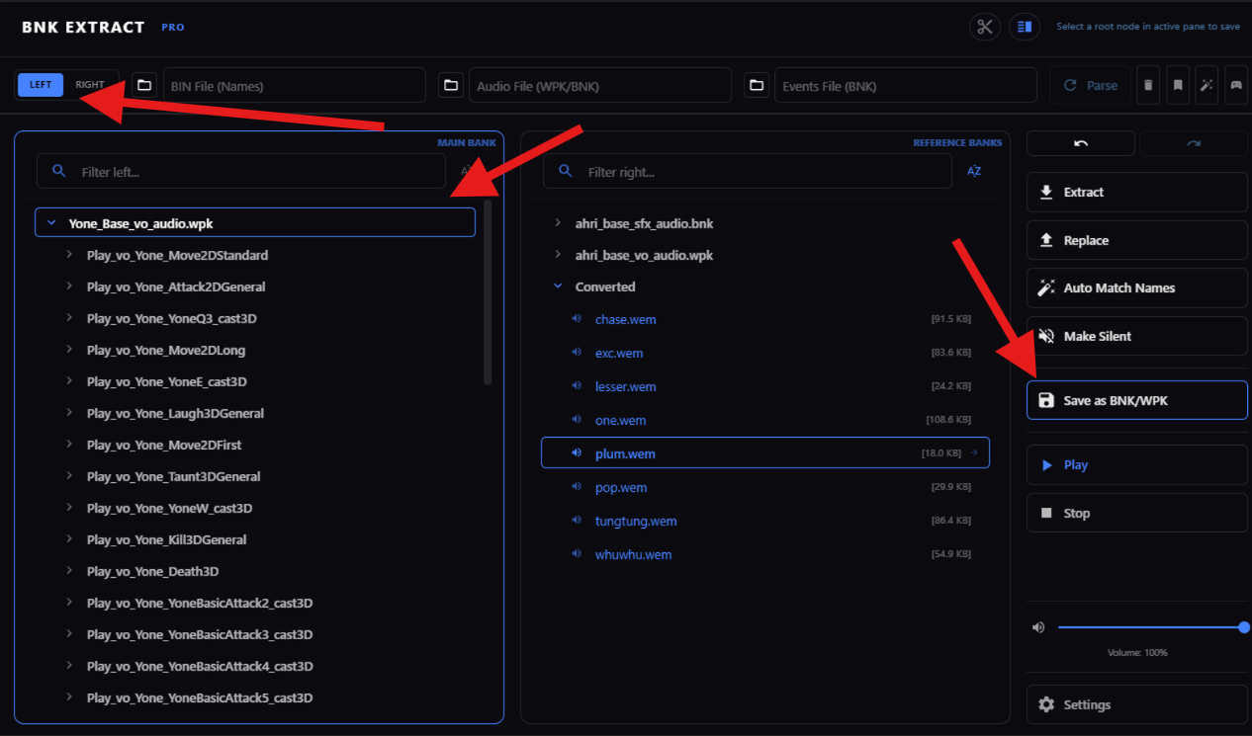The width and height of the screenshot is (1252, 736).
Task: Click the Replace button
Action: tap(1137, 240)
